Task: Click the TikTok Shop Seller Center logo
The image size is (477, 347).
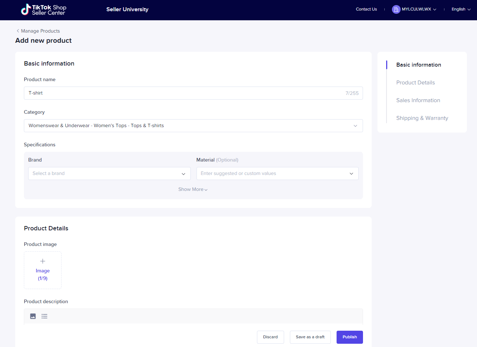Action: tap(43, 10)
